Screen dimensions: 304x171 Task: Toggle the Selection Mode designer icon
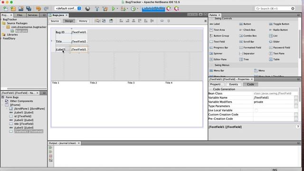coord(97,21)
